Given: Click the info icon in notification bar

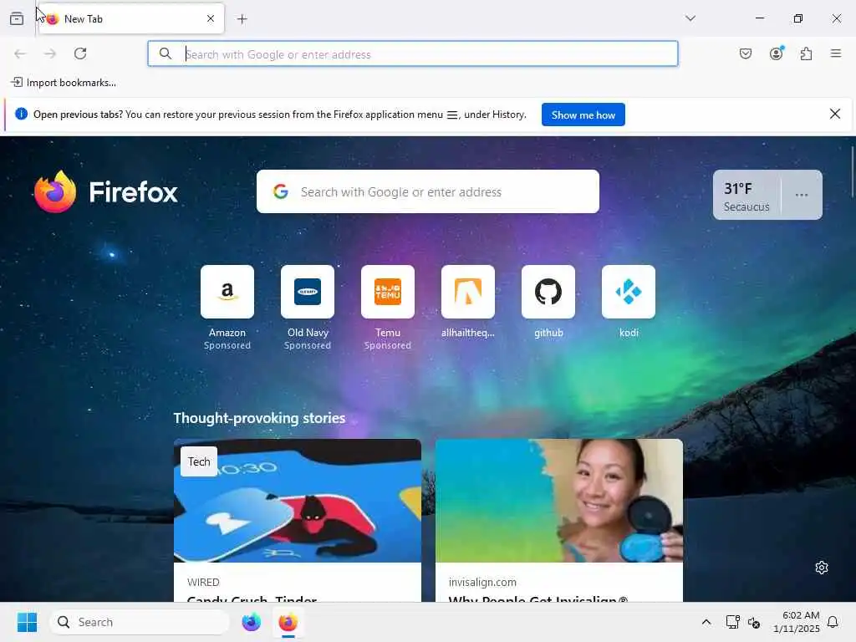Looking at the screenshot, I should [x=21, y=114].
